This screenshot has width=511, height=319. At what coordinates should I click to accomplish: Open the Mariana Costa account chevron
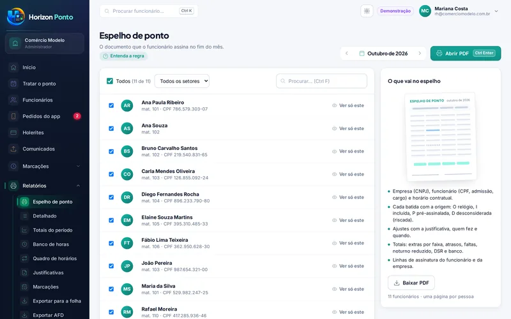(496, 11)
